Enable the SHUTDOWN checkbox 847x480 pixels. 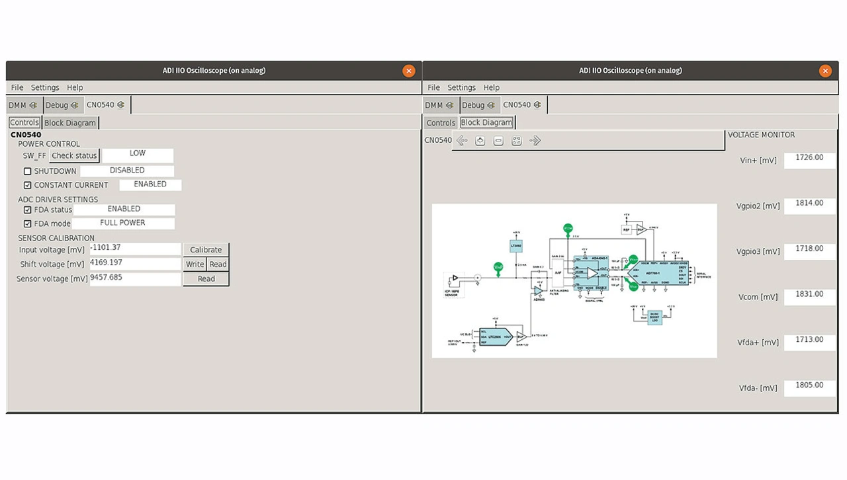[x=28, y=171]
